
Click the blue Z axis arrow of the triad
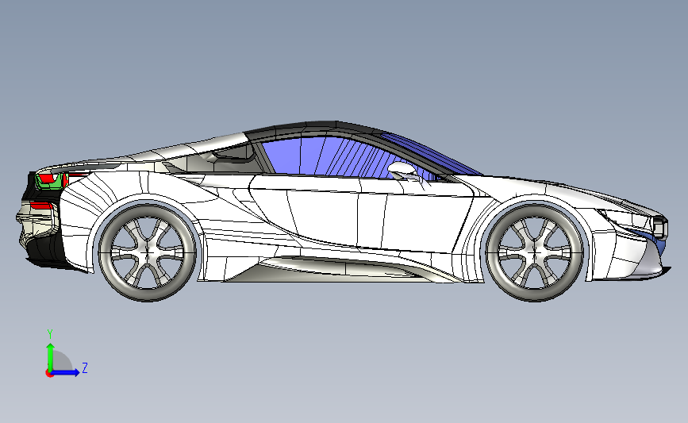pos(66,372)
